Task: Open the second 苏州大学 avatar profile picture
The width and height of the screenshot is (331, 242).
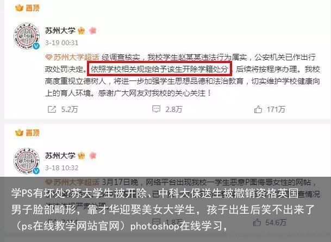Action: tap(27, 161)
